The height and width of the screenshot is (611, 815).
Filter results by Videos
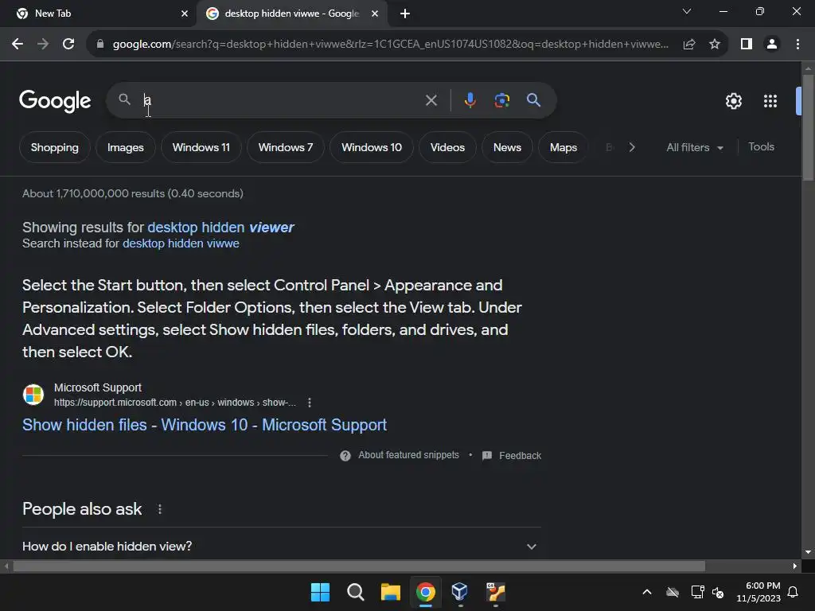[x=447, y=147]
